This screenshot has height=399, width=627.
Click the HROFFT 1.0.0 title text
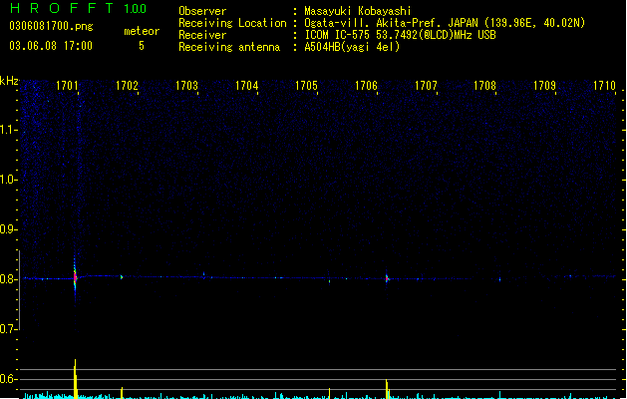78,8
